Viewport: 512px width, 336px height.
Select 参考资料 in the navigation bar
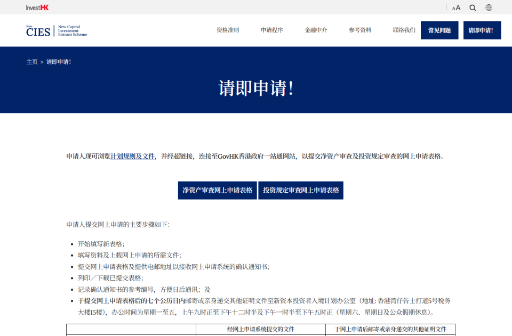359,30
